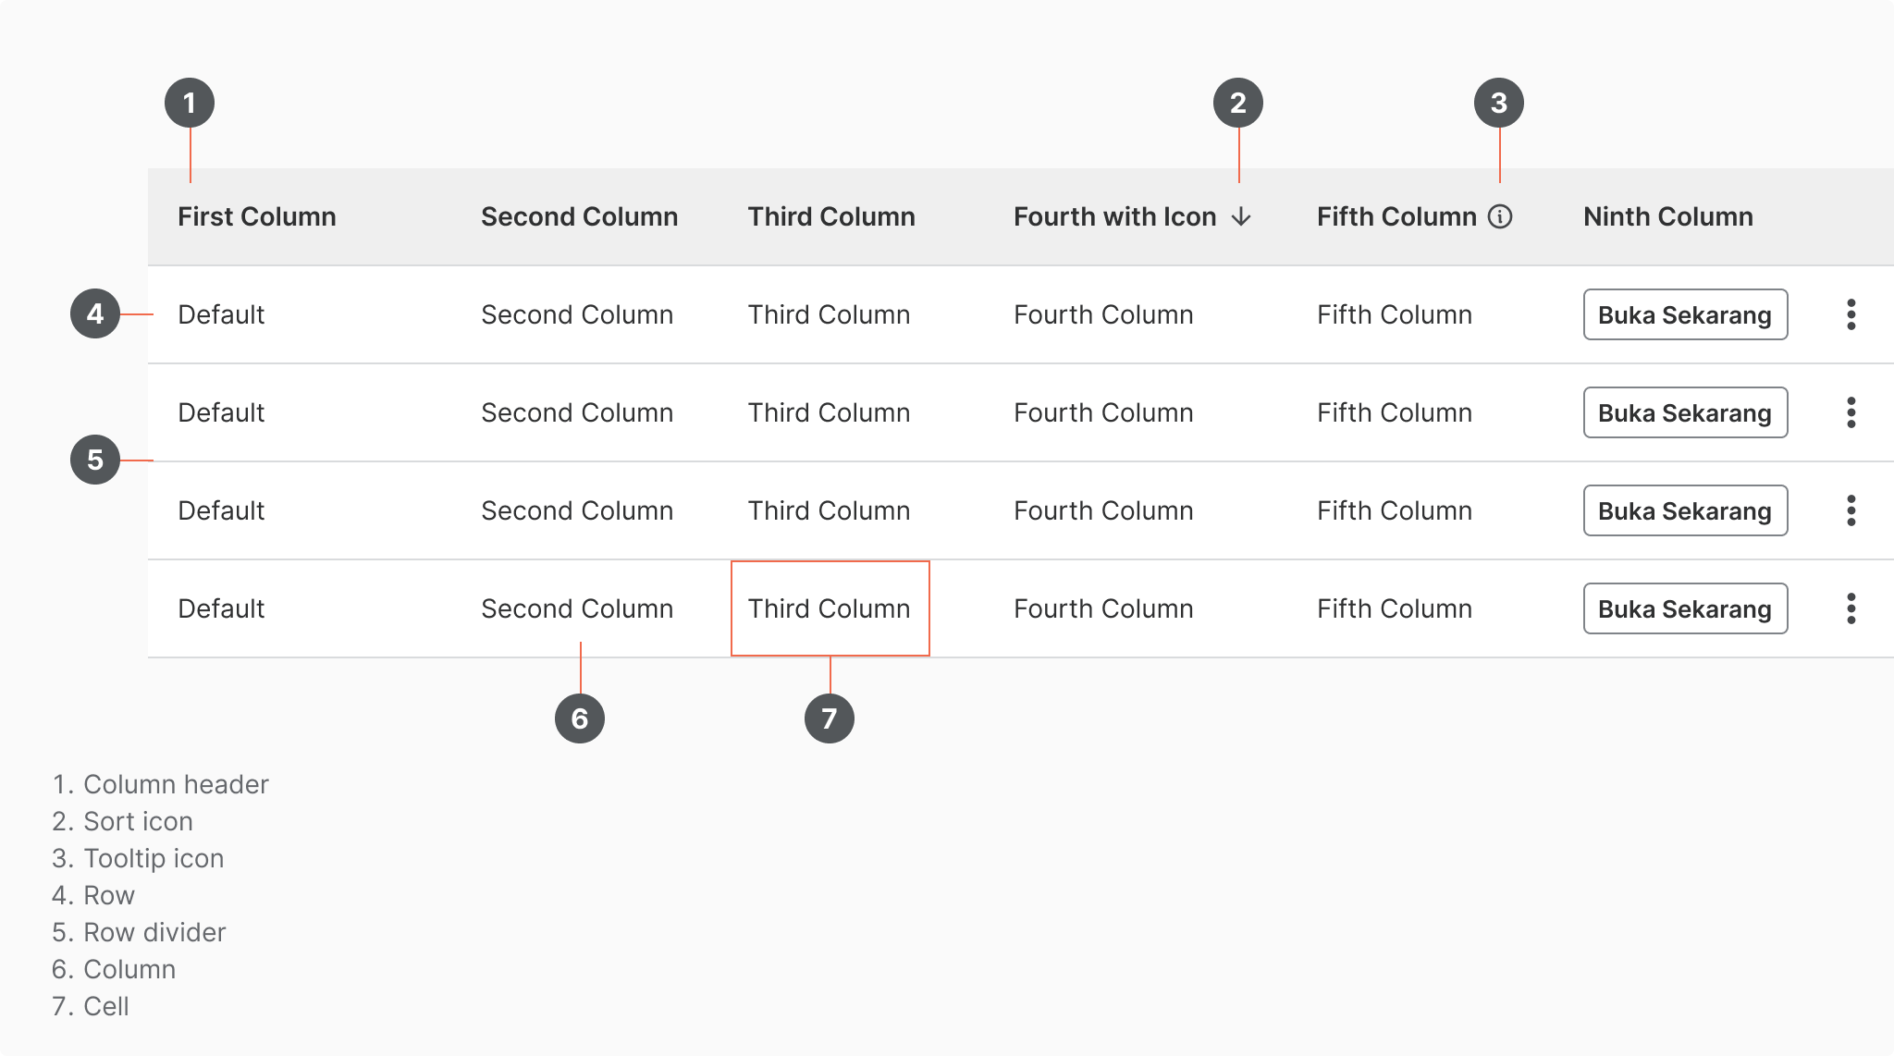Click the Buka Sekarang button in the last row

point(1685,608)
